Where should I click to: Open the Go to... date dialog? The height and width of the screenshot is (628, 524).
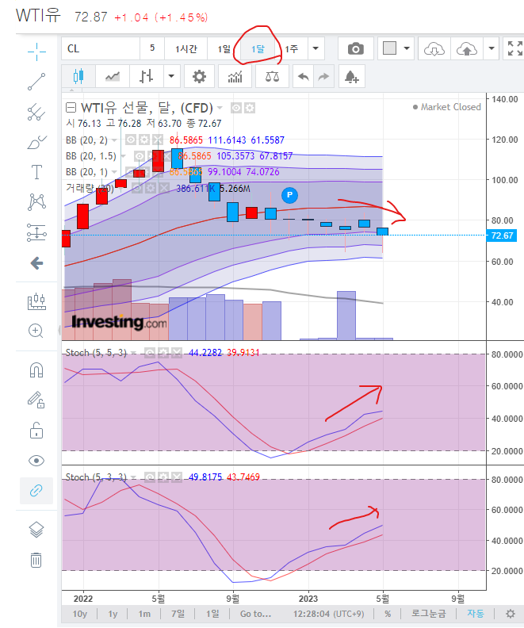tap(255, 614)
